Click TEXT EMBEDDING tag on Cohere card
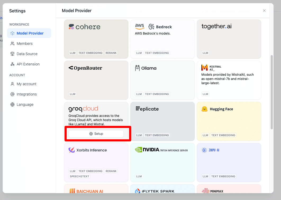The height and width of the screenshot is (200, 281). coord(90,53)
